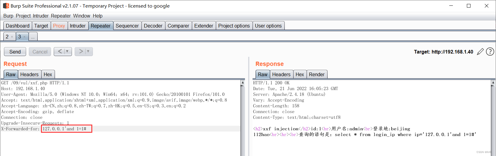Open the Help menu
Viewport: 496px width, 156px height.
[x=98, y=16]
